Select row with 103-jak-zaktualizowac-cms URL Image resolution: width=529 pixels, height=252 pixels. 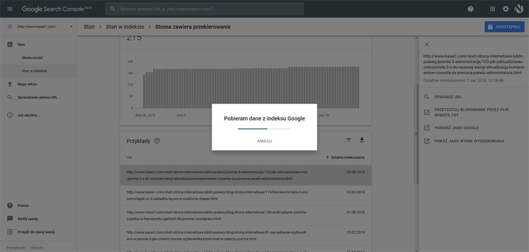(x=246, y=175)
